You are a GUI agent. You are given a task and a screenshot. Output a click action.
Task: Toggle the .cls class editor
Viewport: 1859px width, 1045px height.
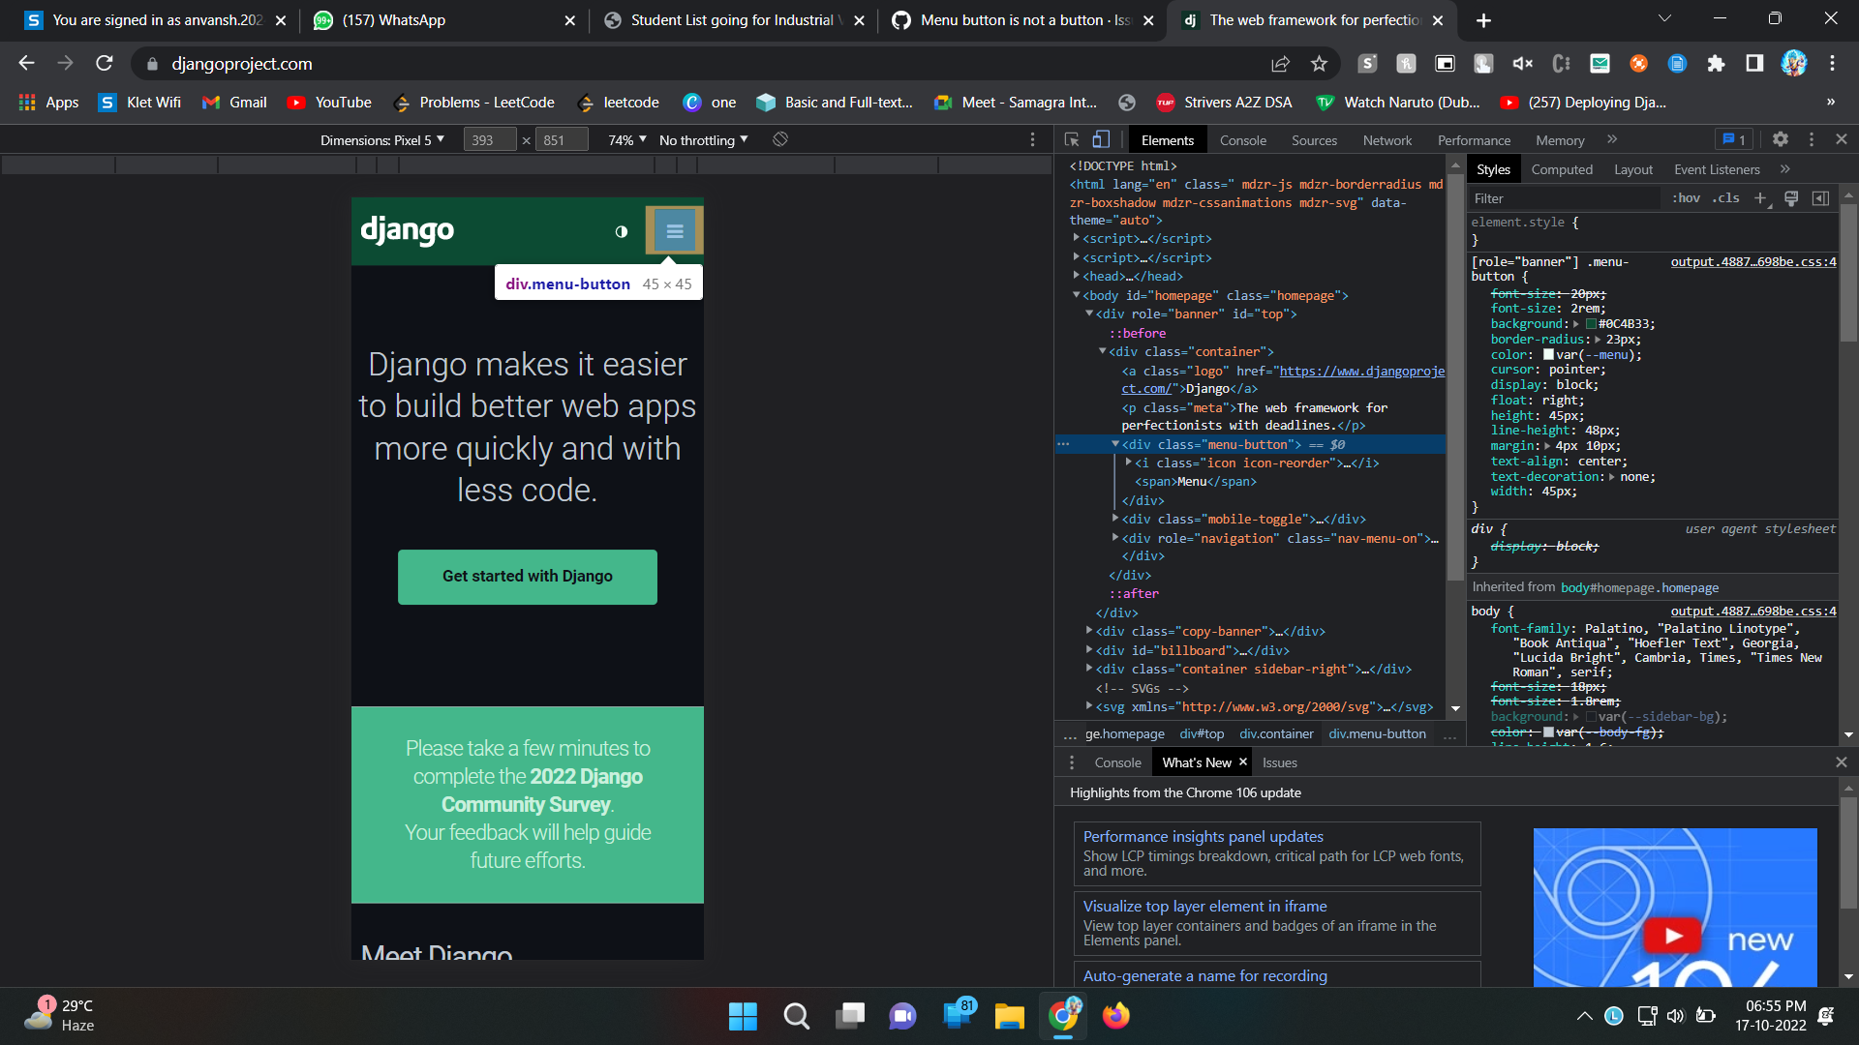point(1725,198)
